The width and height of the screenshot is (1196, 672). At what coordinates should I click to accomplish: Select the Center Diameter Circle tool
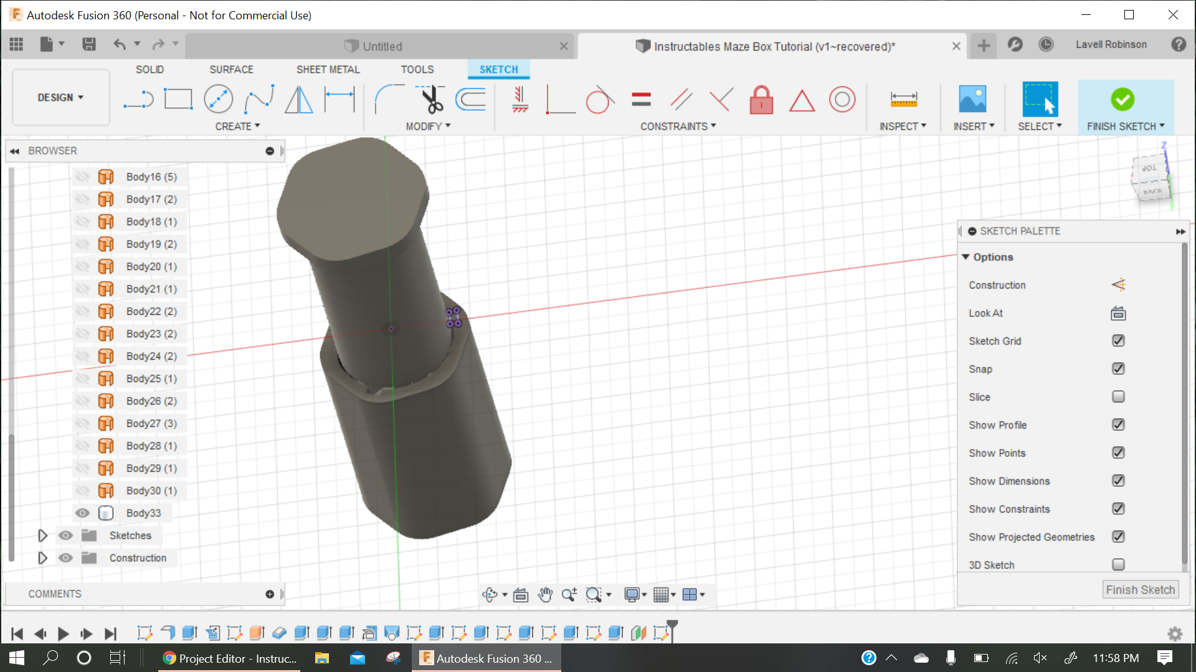click(x=219, y=99)
